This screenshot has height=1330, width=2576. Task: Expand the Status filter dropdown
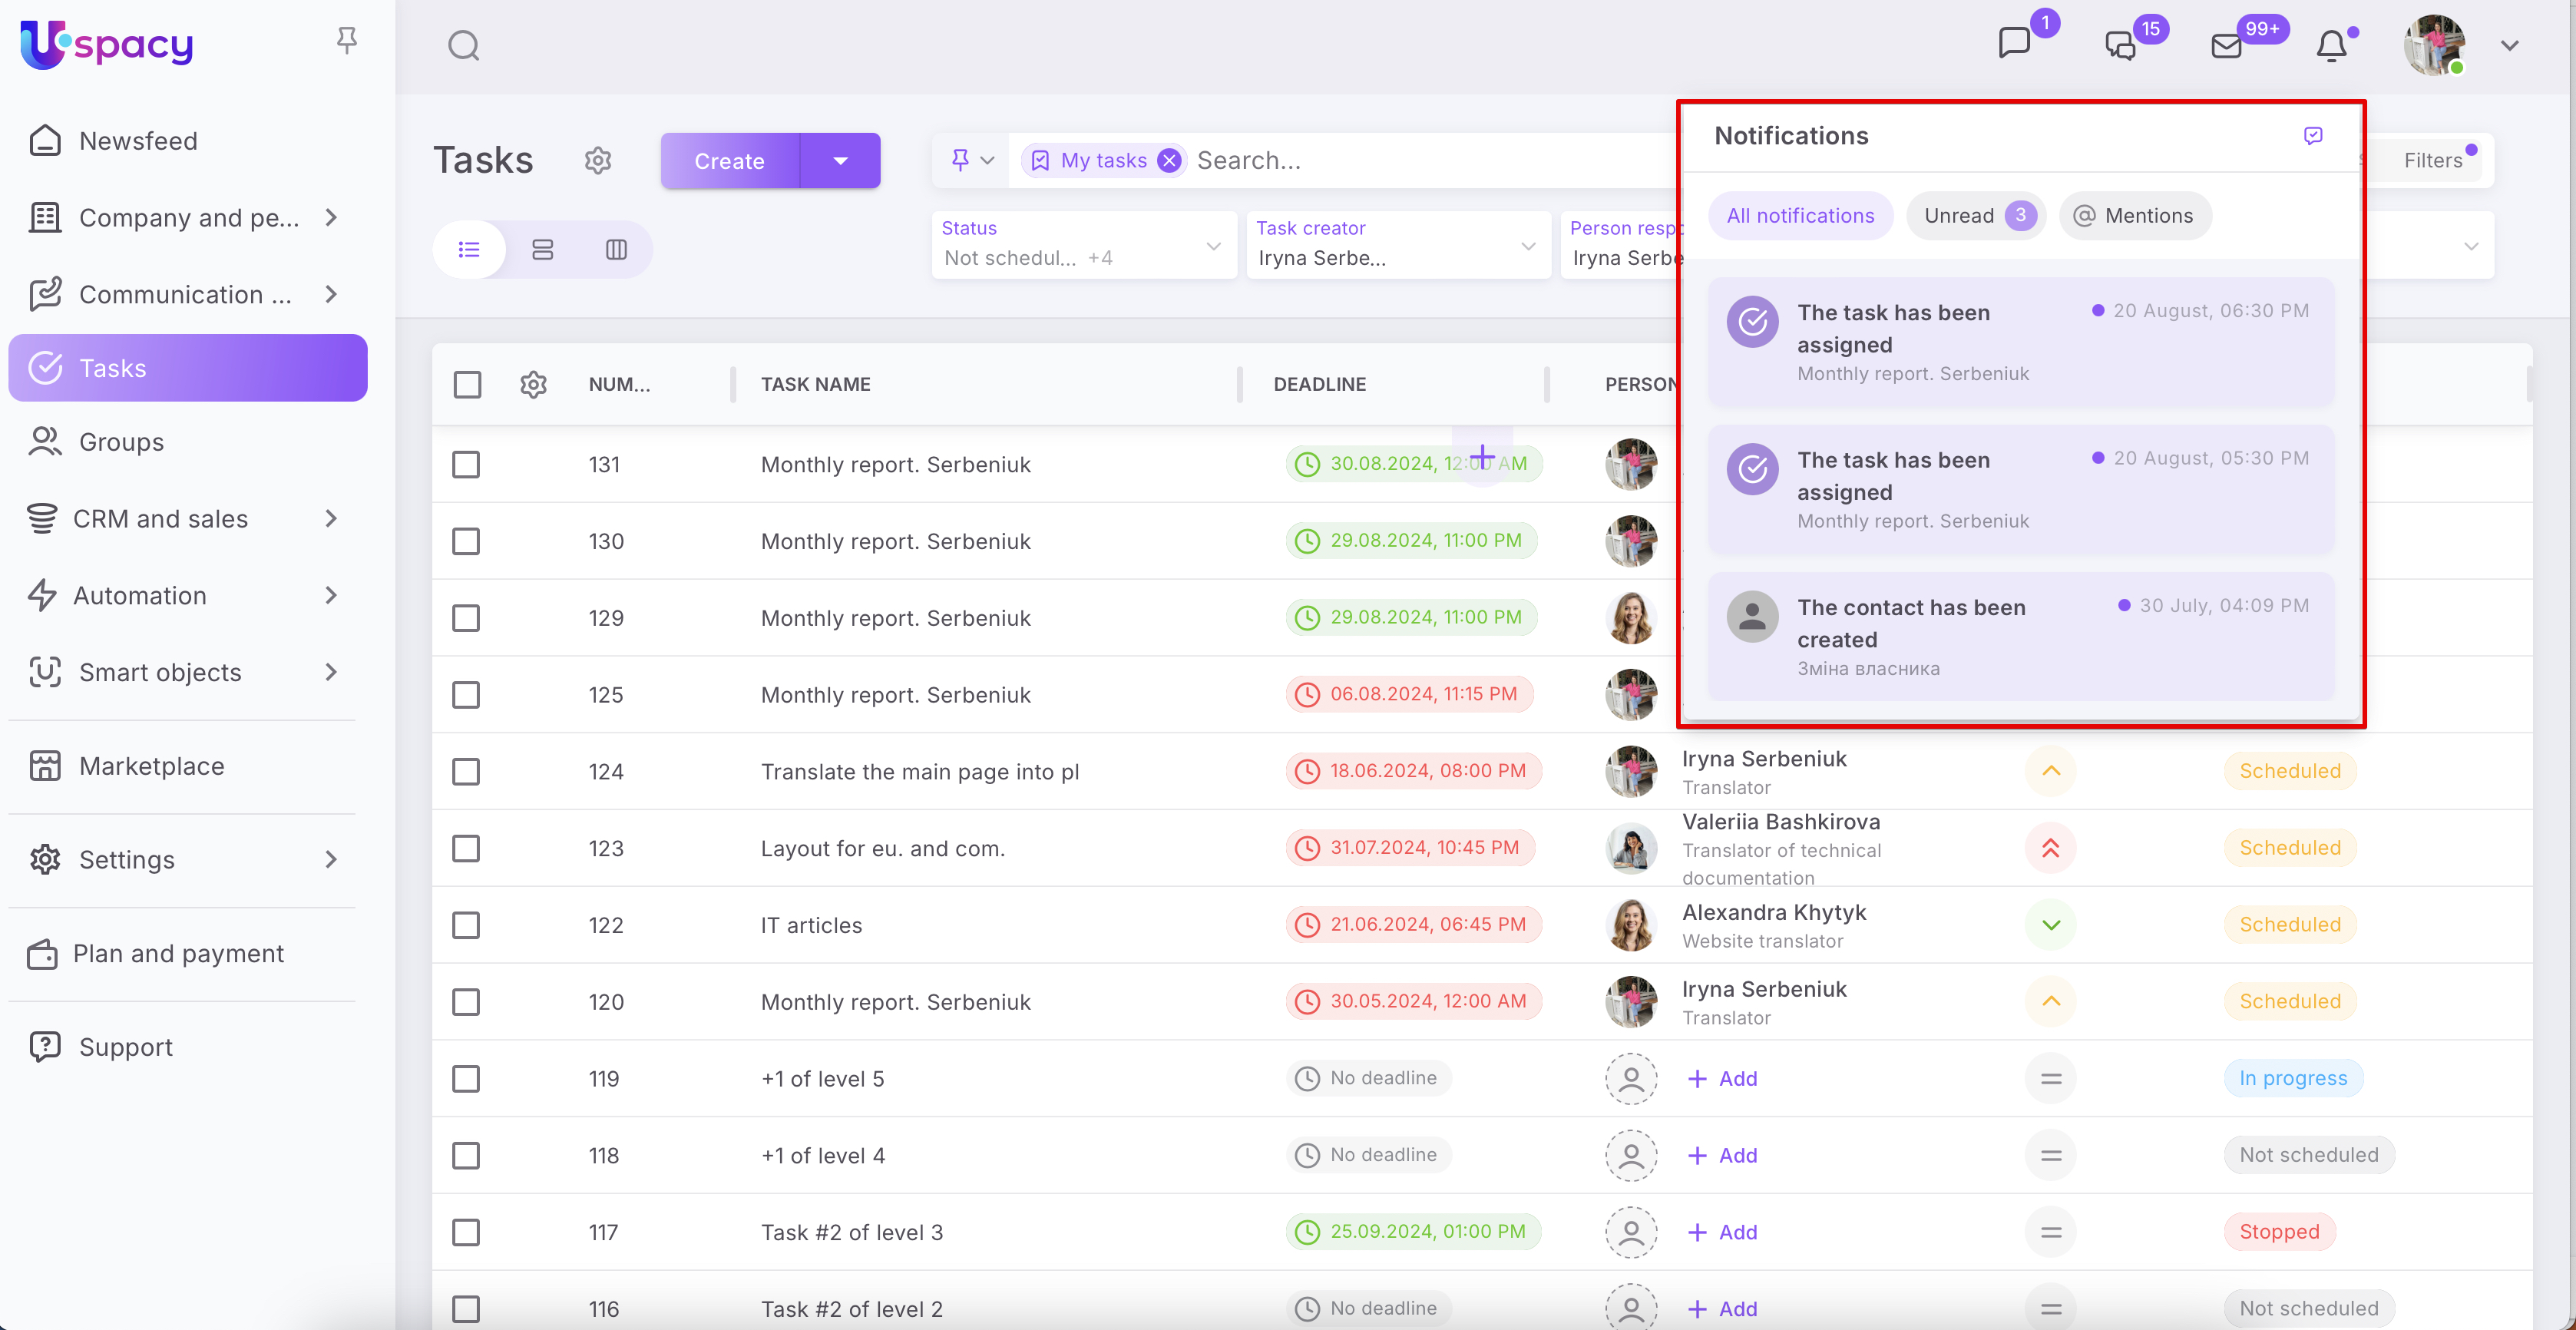coord(1213,246)
